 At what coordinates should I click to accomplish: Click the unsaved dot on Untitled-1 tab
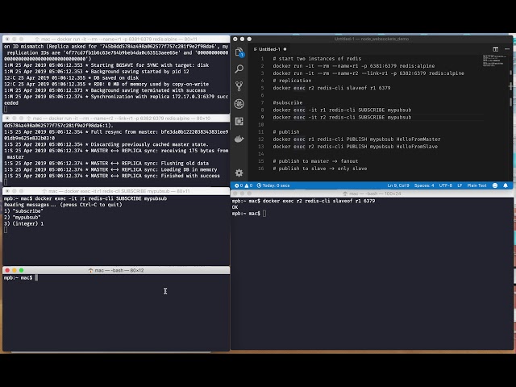click(285, 49)
